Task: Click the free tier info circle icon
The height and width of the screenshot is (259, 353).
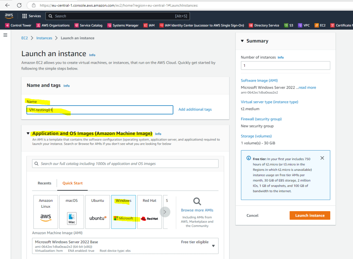Action: [249, 158]
